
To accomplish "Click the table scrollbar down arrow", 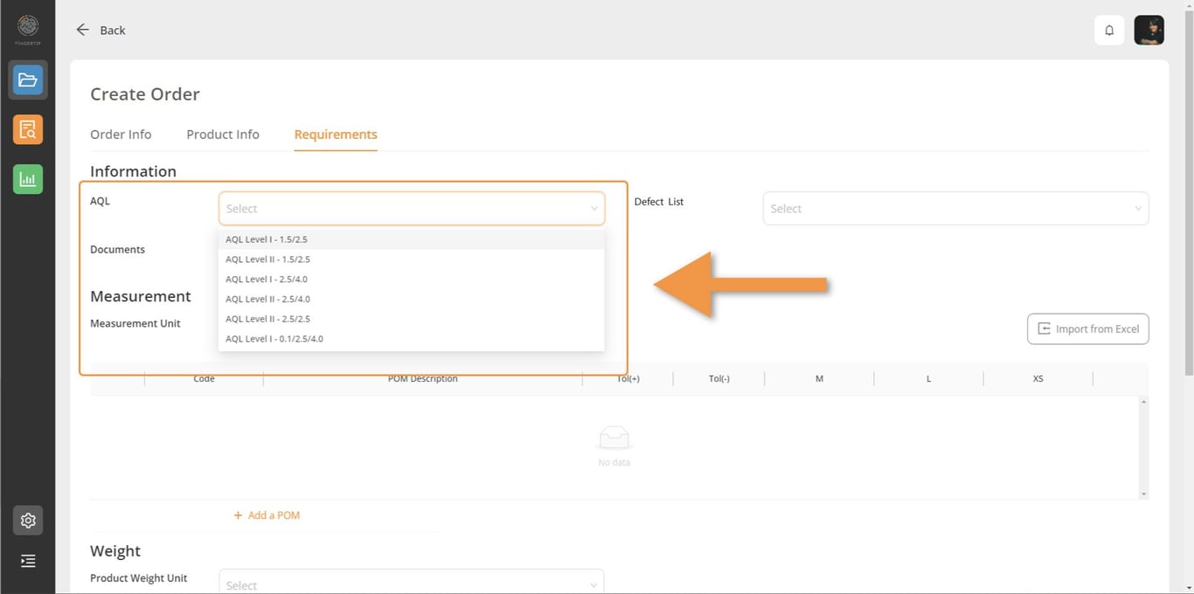I will (1143, 494).
